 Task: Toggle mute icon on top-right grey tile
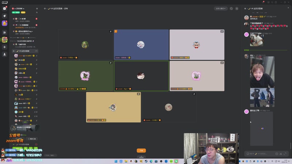[222, 31]
